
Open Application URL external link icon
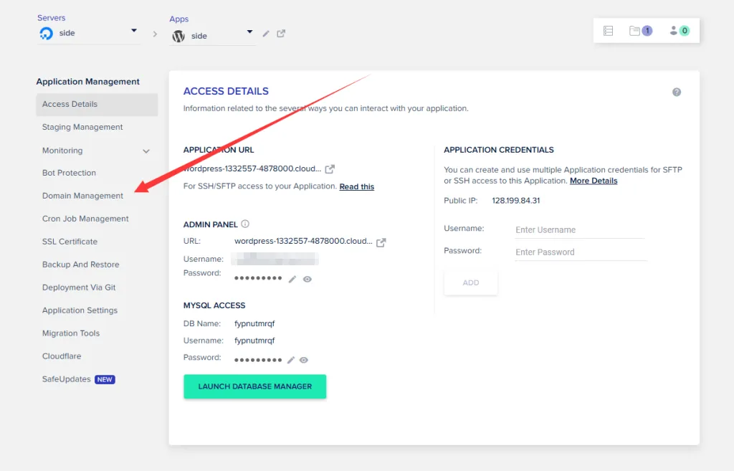[x=330, y=169]
